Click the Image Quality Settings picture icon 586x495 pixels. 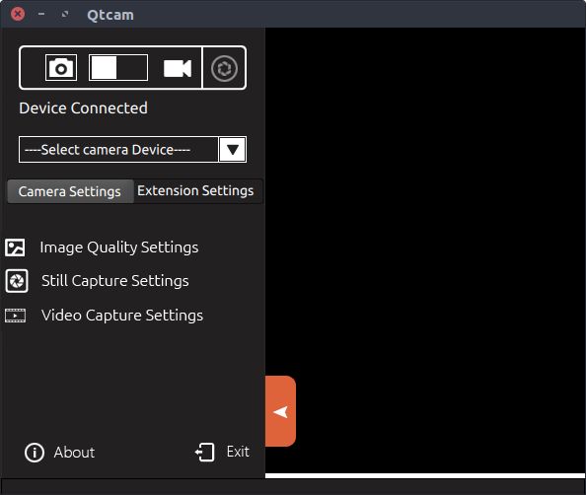[15, 247]
